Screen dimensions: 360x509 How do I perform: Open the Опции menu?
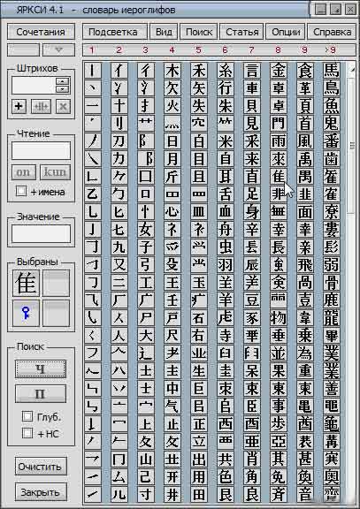click(286, 32)
